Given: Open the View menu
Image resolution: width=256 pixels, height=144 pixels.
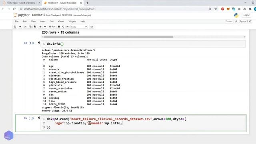Looking at the screenshot, I should pos(33,21).
